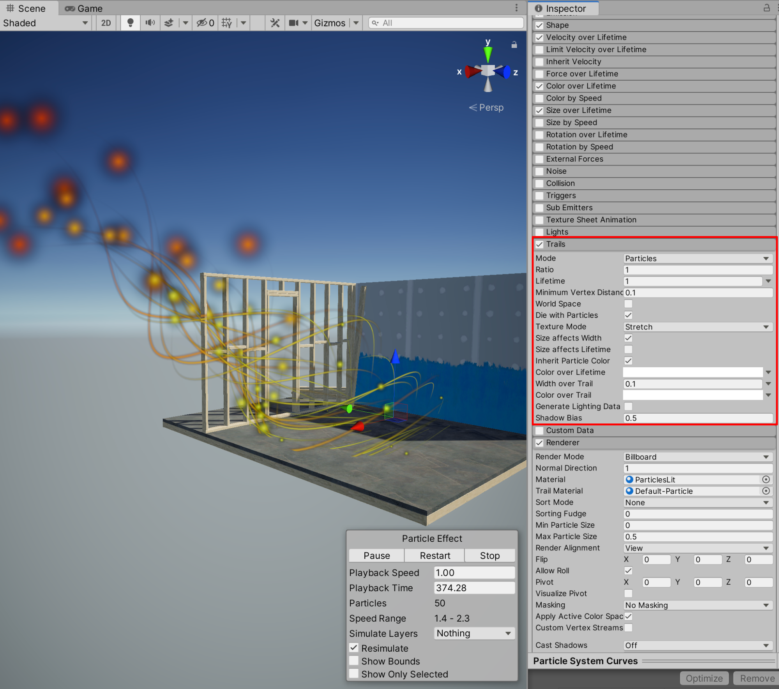779x689 pixels.
Task: Toggle scene lighting bulb icon
Action: [x=130, y=23]
